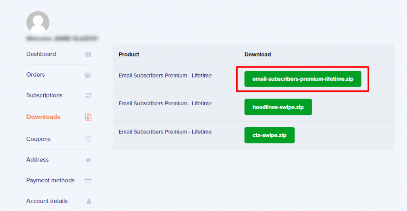
Task: Click the user profile avatar
Action: tap(38, 23)
